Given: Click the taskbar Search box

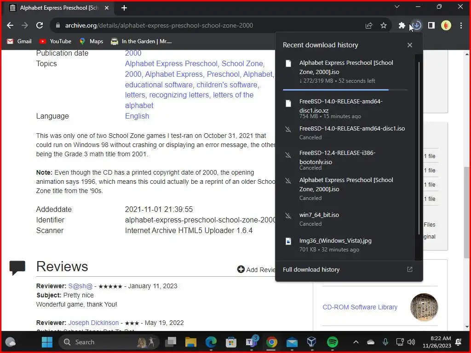Looking at the screenshot, I should [x=109, y=342].
